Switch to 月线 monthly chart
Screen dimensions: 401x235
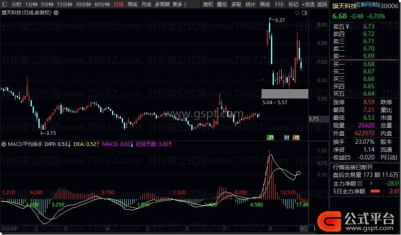click(x=146, y=4)
